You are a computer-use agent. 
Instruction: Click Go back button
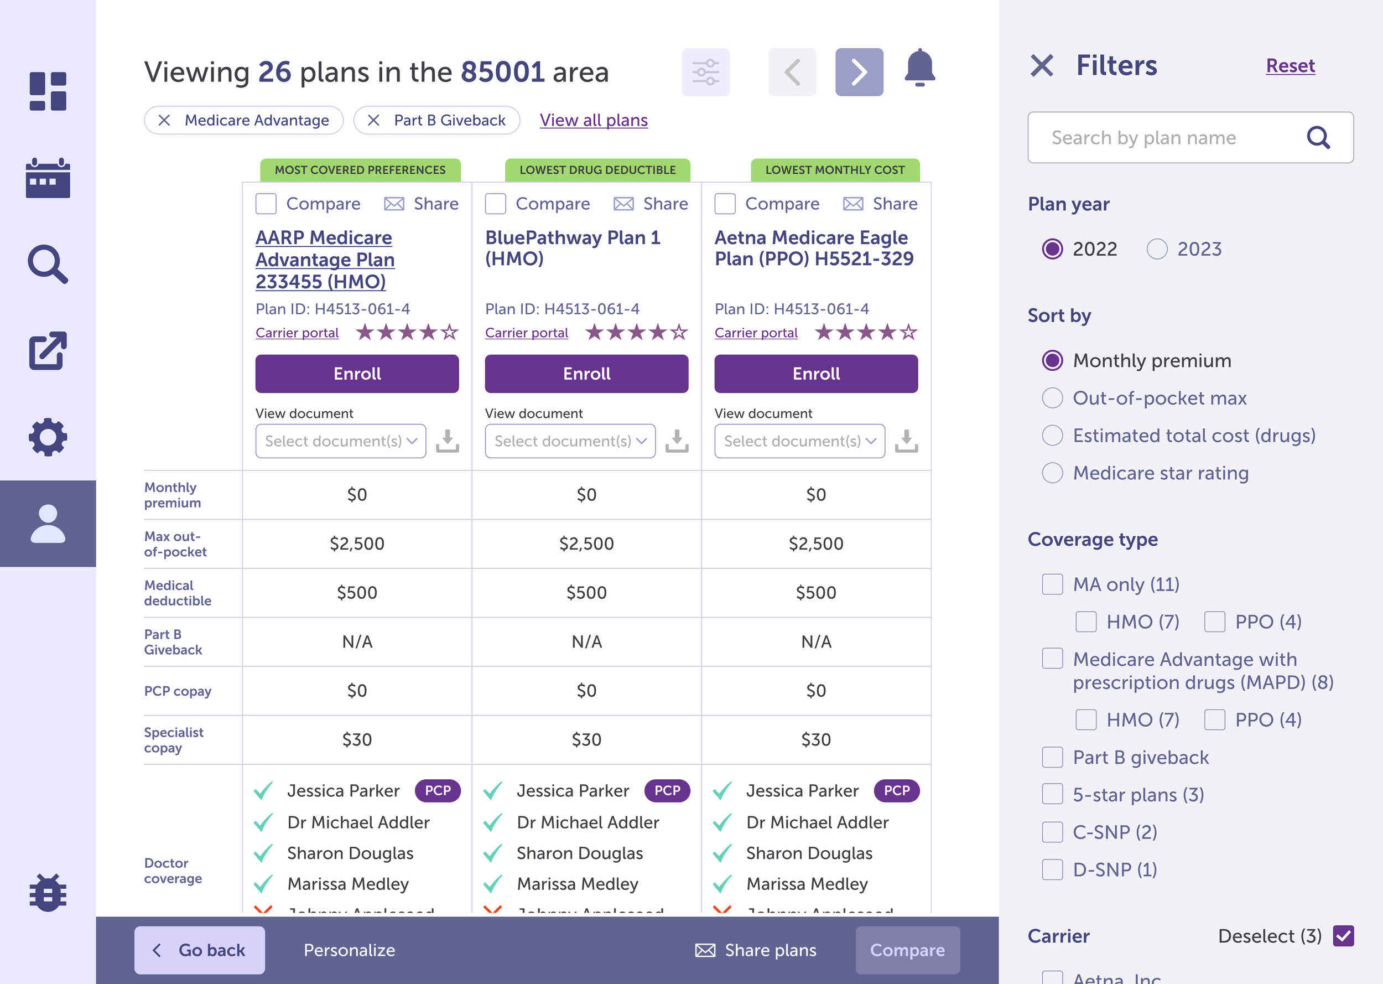(199, 950)
